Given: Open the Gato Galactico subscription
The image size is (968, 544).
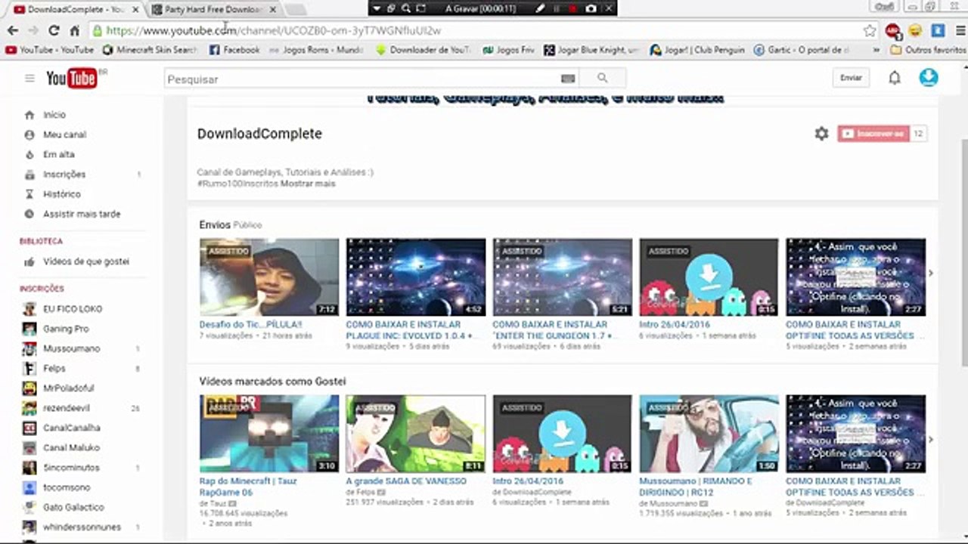Looking at the screenshot, I should point(73,507).
